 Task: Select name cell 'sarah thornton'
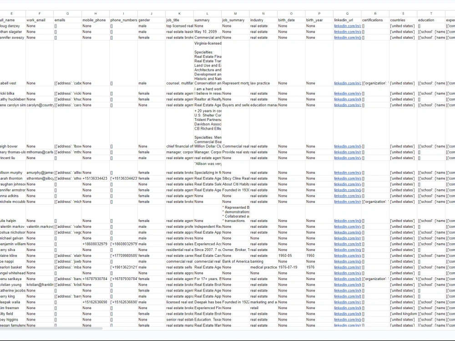coord(13,178)
